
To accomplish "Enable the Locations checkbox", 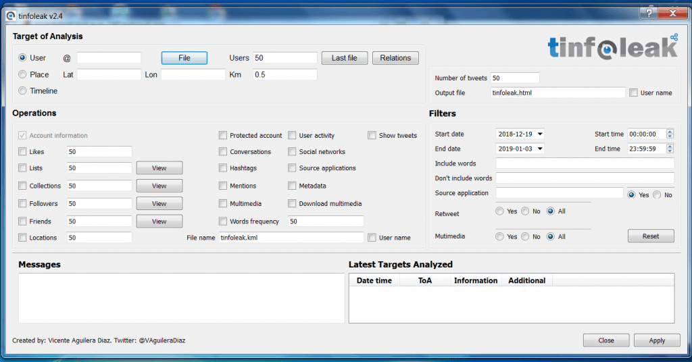I will coord(22,238).
